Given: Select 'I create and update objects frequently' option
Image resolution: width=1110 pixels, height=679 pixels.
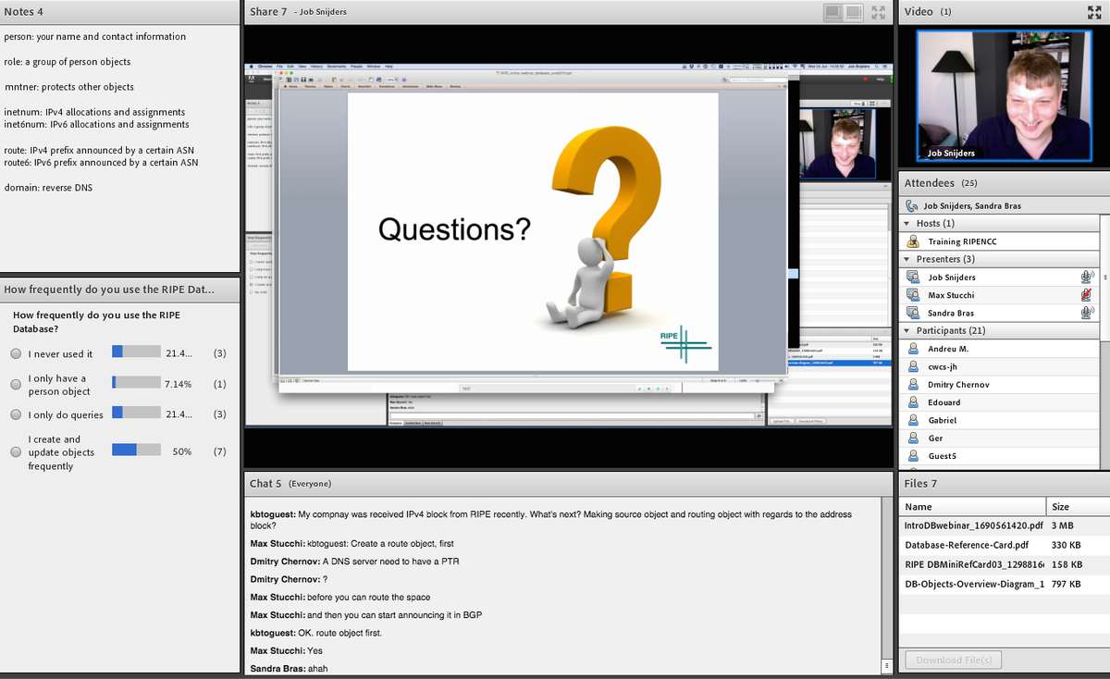Looking at the screenshot, I should (x=16, y=452).
